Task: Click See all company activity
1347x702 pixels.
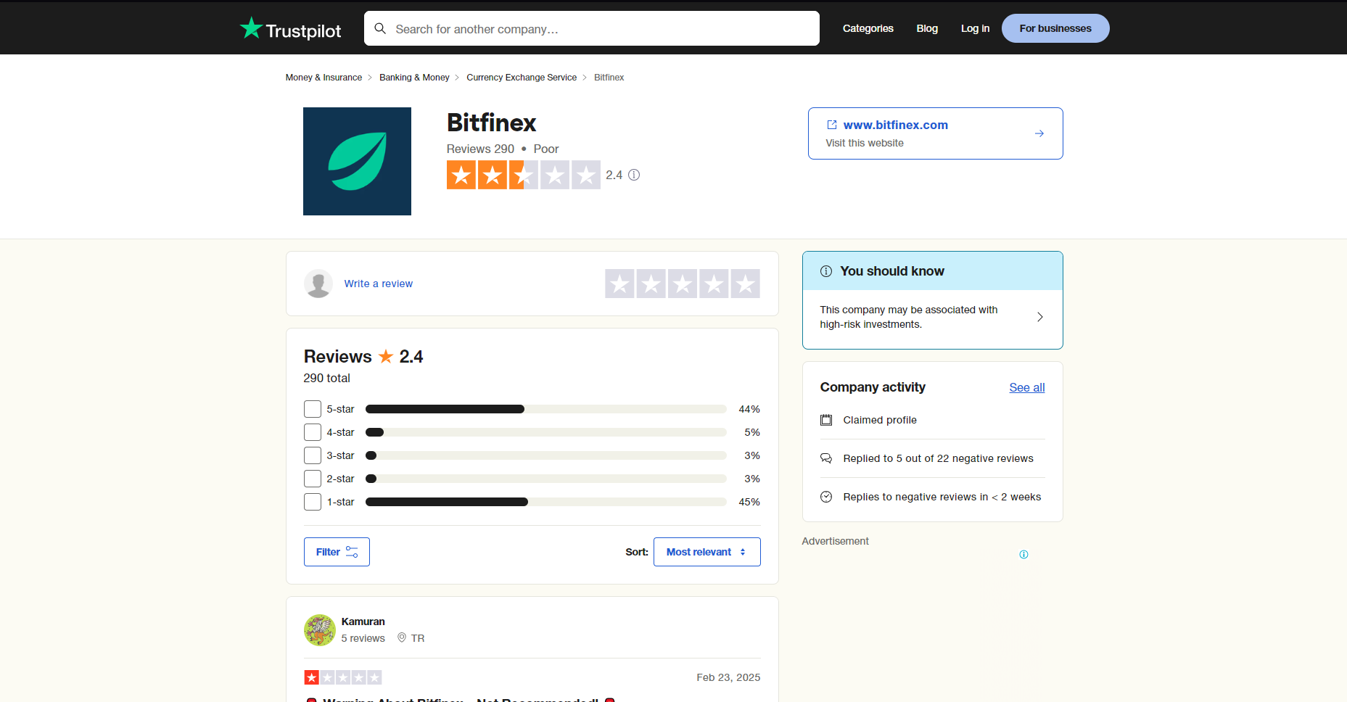Action: click(x=1027, y=387)
